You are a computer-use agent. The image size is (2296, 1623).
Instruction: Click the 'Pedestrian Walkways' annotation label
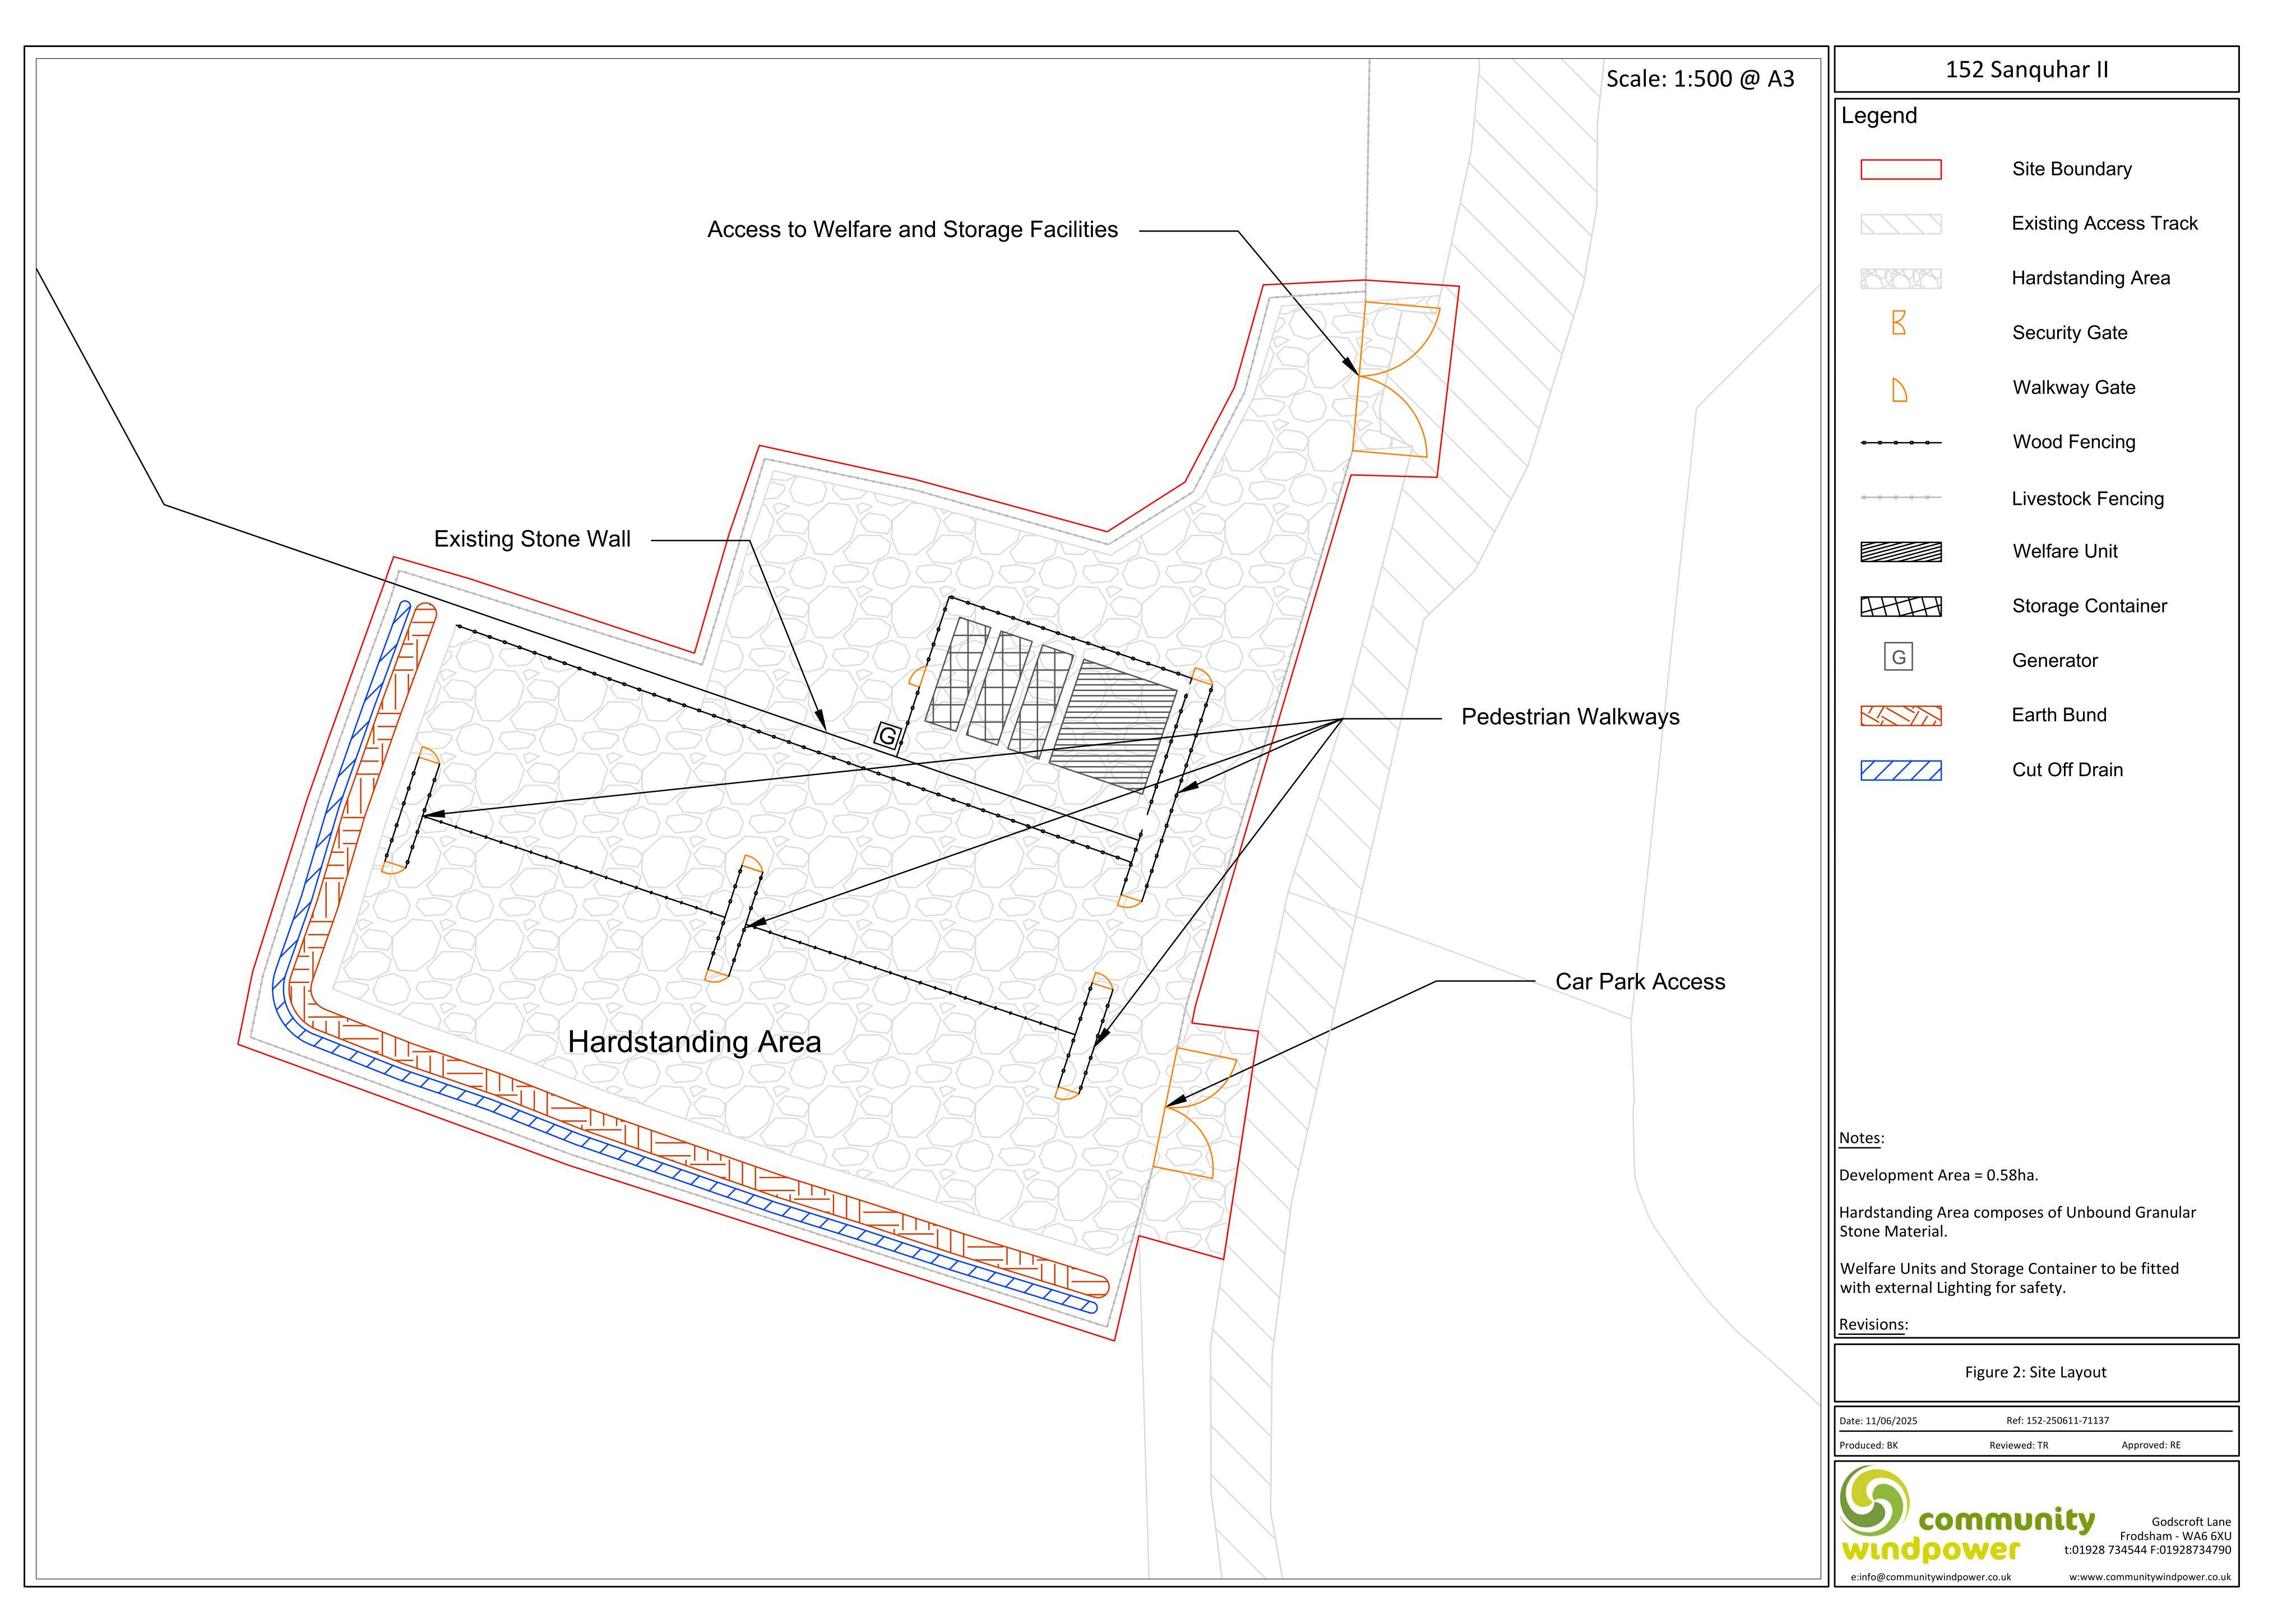1570,717
